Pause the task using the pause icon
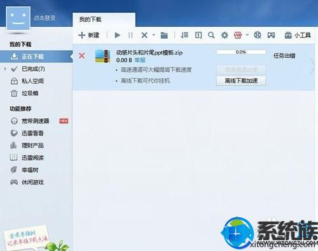This screenshot has height=251, width=318. pyautogui.click(x=130, y=35)
